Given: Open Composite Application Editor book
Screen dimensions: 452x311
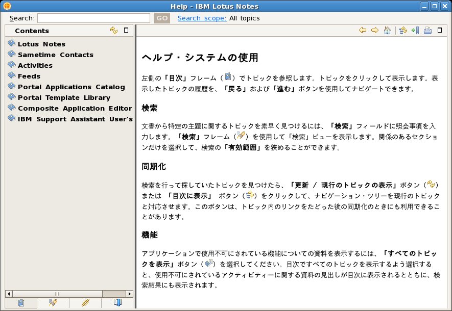Looking at the screenshot, I should tap(75, 108).
